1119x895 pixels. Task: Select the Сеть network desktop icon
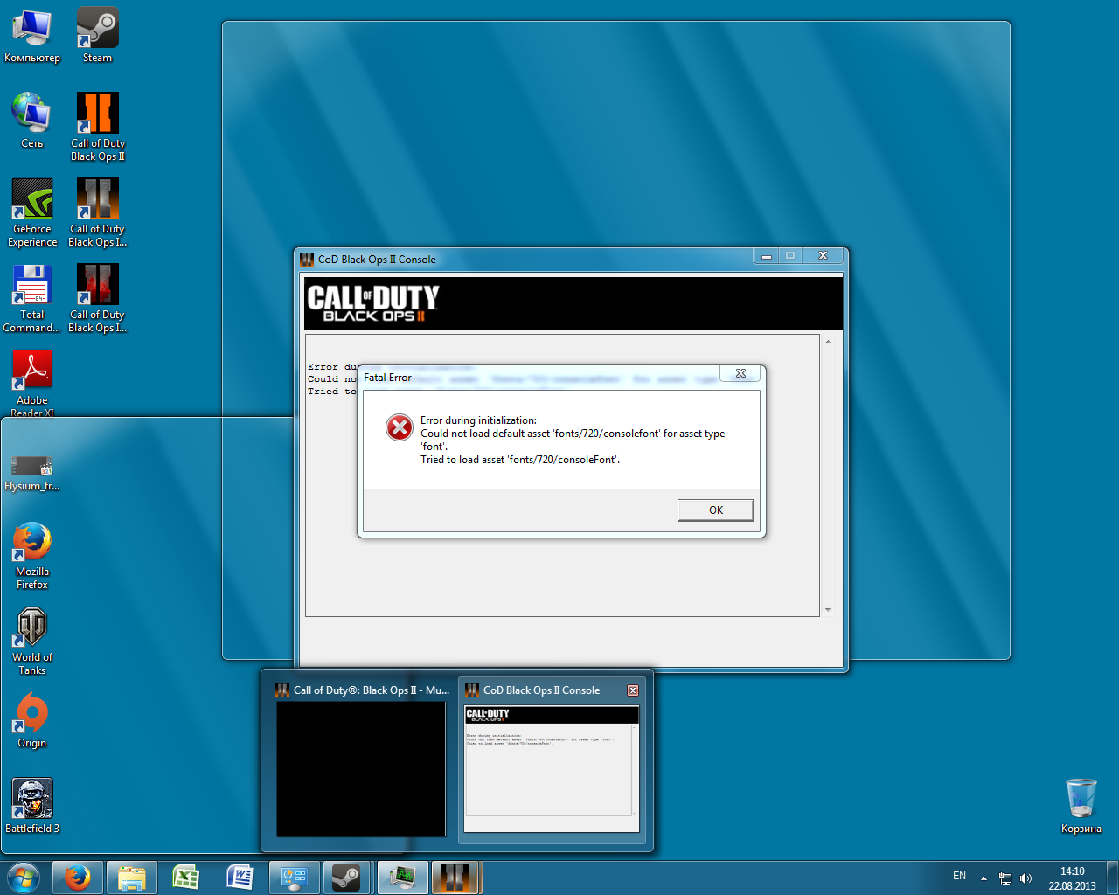coord(32,121)
